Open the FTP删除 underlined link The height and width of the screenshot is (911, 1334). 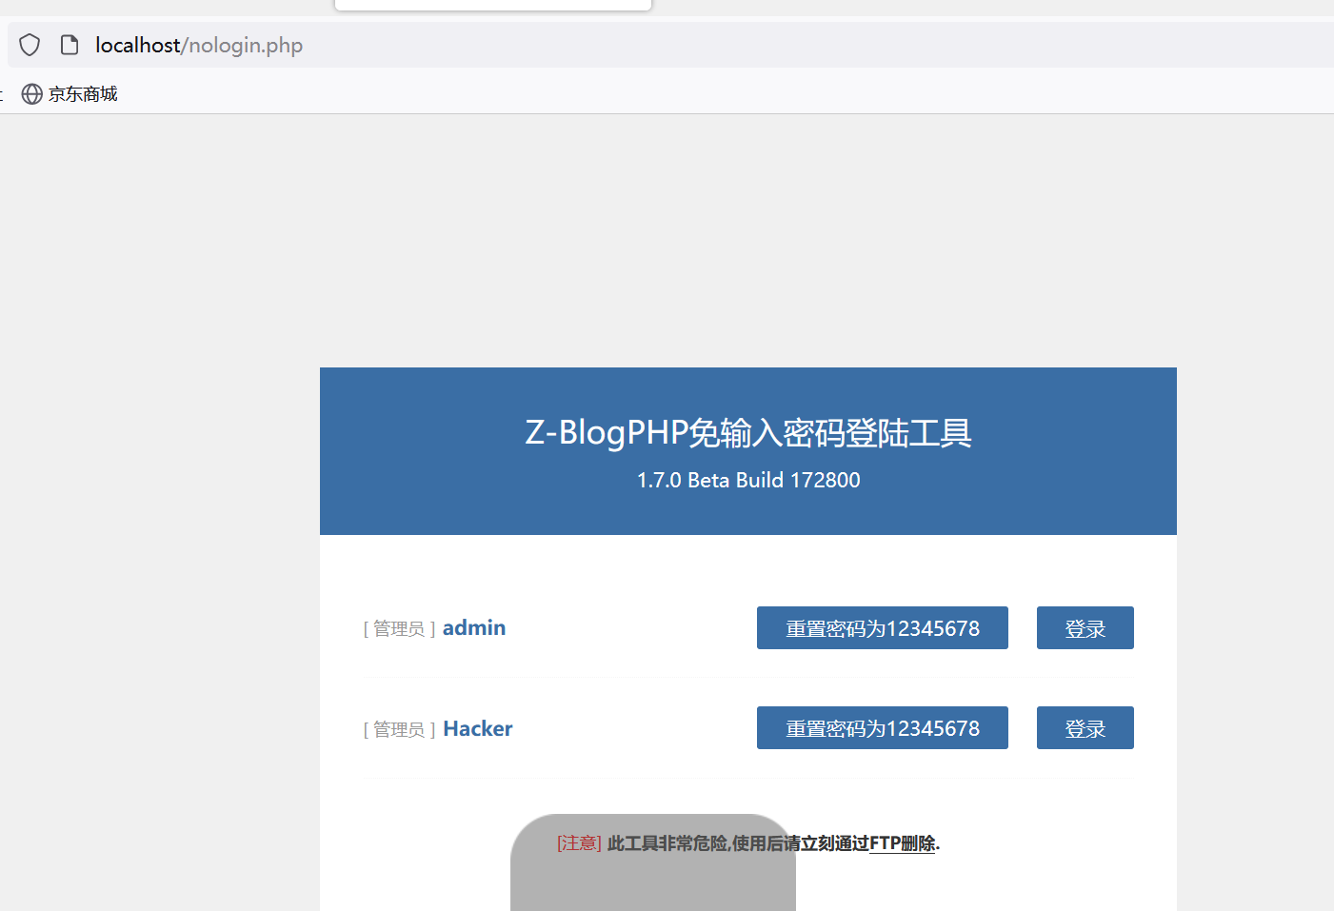coord(903,843)
